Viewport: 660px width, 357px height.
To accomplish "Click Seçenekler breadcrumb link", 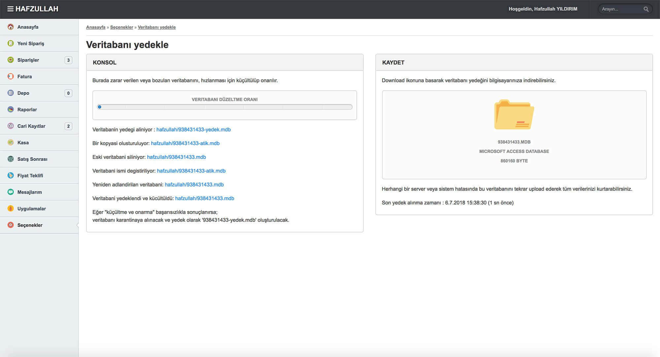I will click(x=121, y=27).
